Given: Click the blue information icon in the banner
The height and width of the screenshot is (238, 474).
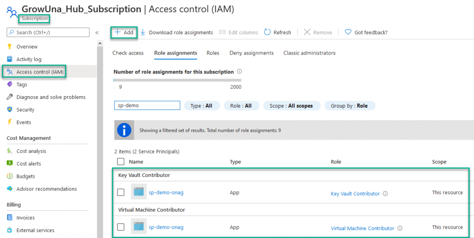Looking at the screenshot, I should tap(124, 130).
